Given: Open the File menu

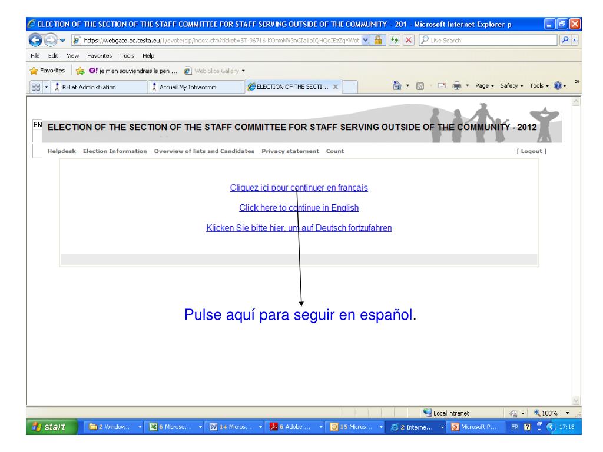Looking at the screenshot, I should [x=35, y=56].
